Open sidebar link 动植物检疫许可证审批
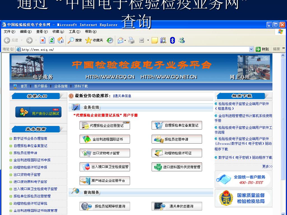This screenshot has height=215, width=287. [x=30, y=204]
